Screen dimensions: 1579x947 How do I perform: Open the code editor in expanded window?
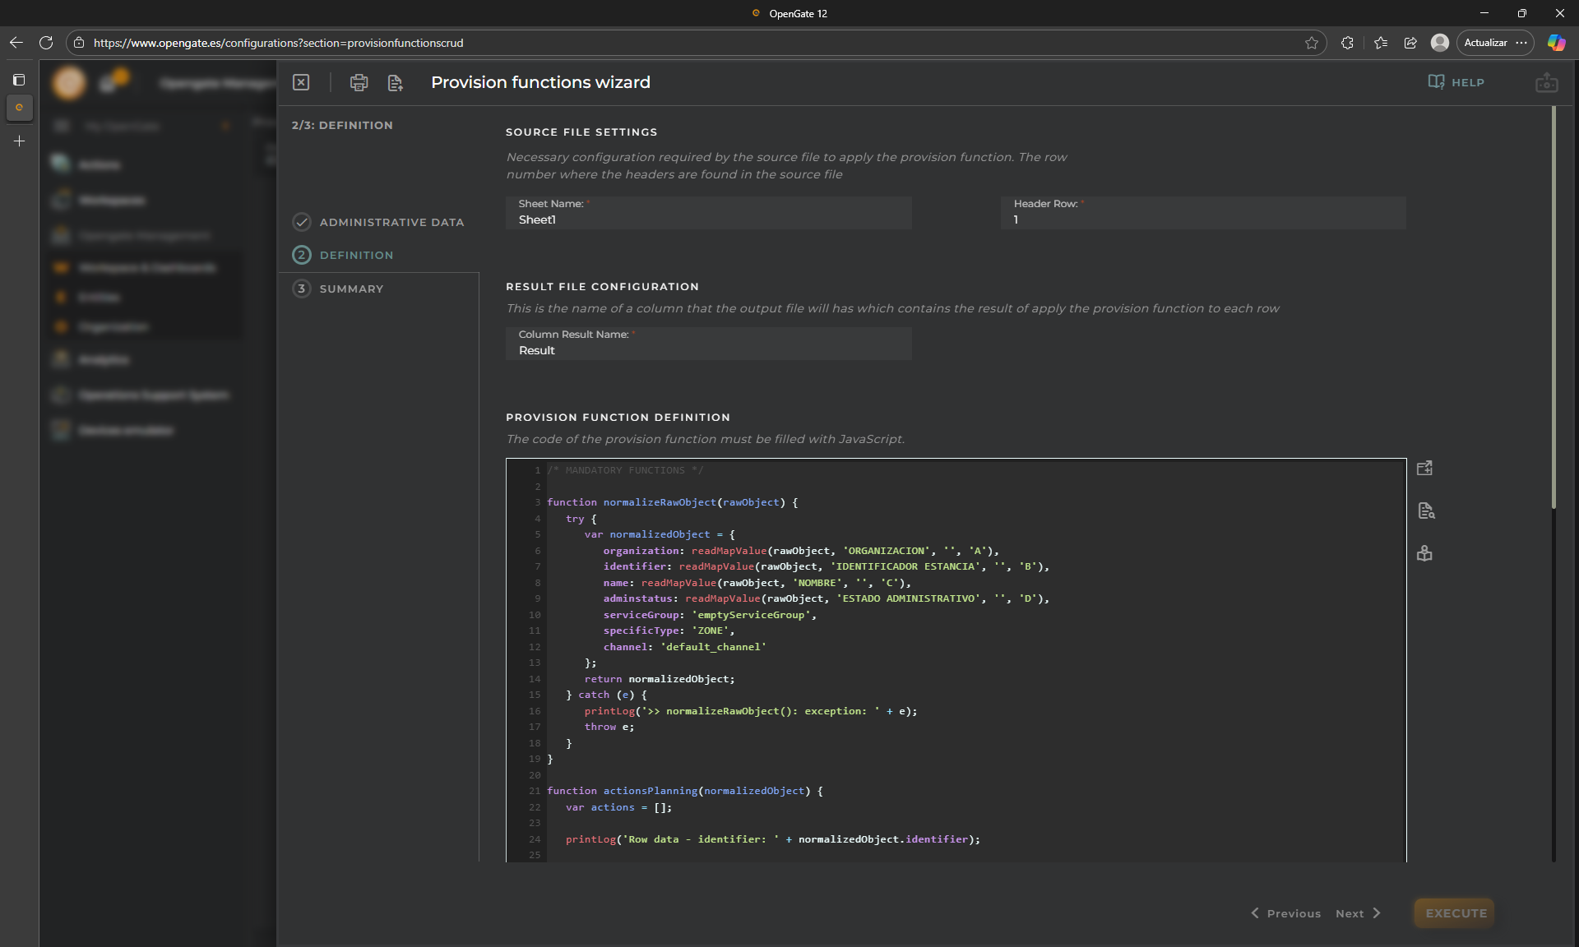click(x=1425, y=468)
